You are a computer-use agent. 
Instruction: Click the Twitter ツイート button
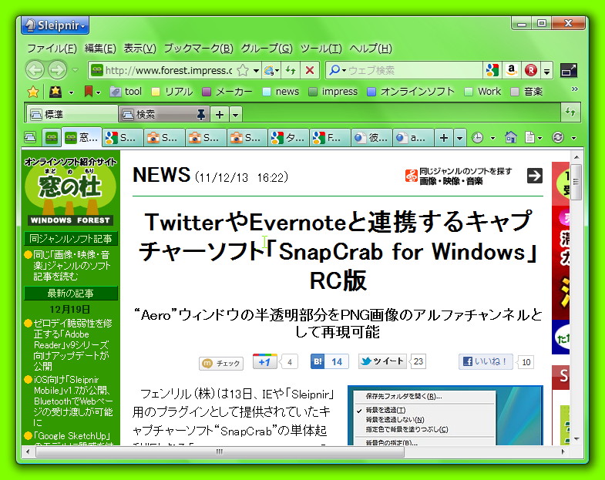pos(382,361)
